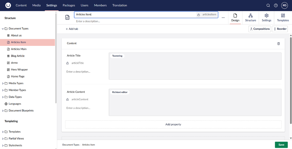This screenshot has width=292, height=149.
Task: Expand the Member Types folder
Action: coord(2,90)
